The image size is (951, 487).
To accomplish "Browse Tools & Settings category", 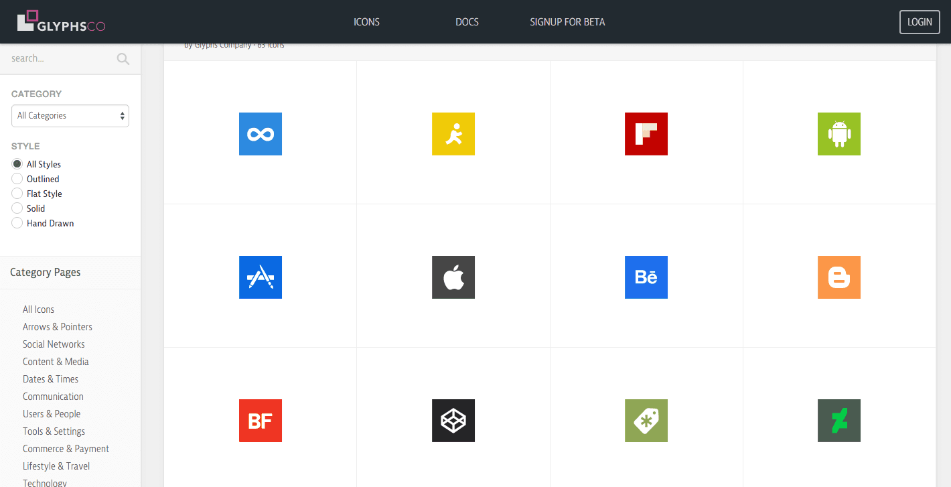I will point(54,431).
